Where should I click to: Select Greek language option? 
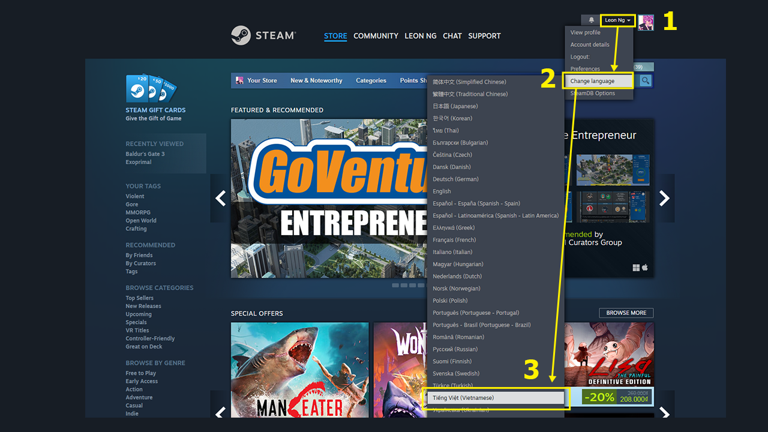496,227
